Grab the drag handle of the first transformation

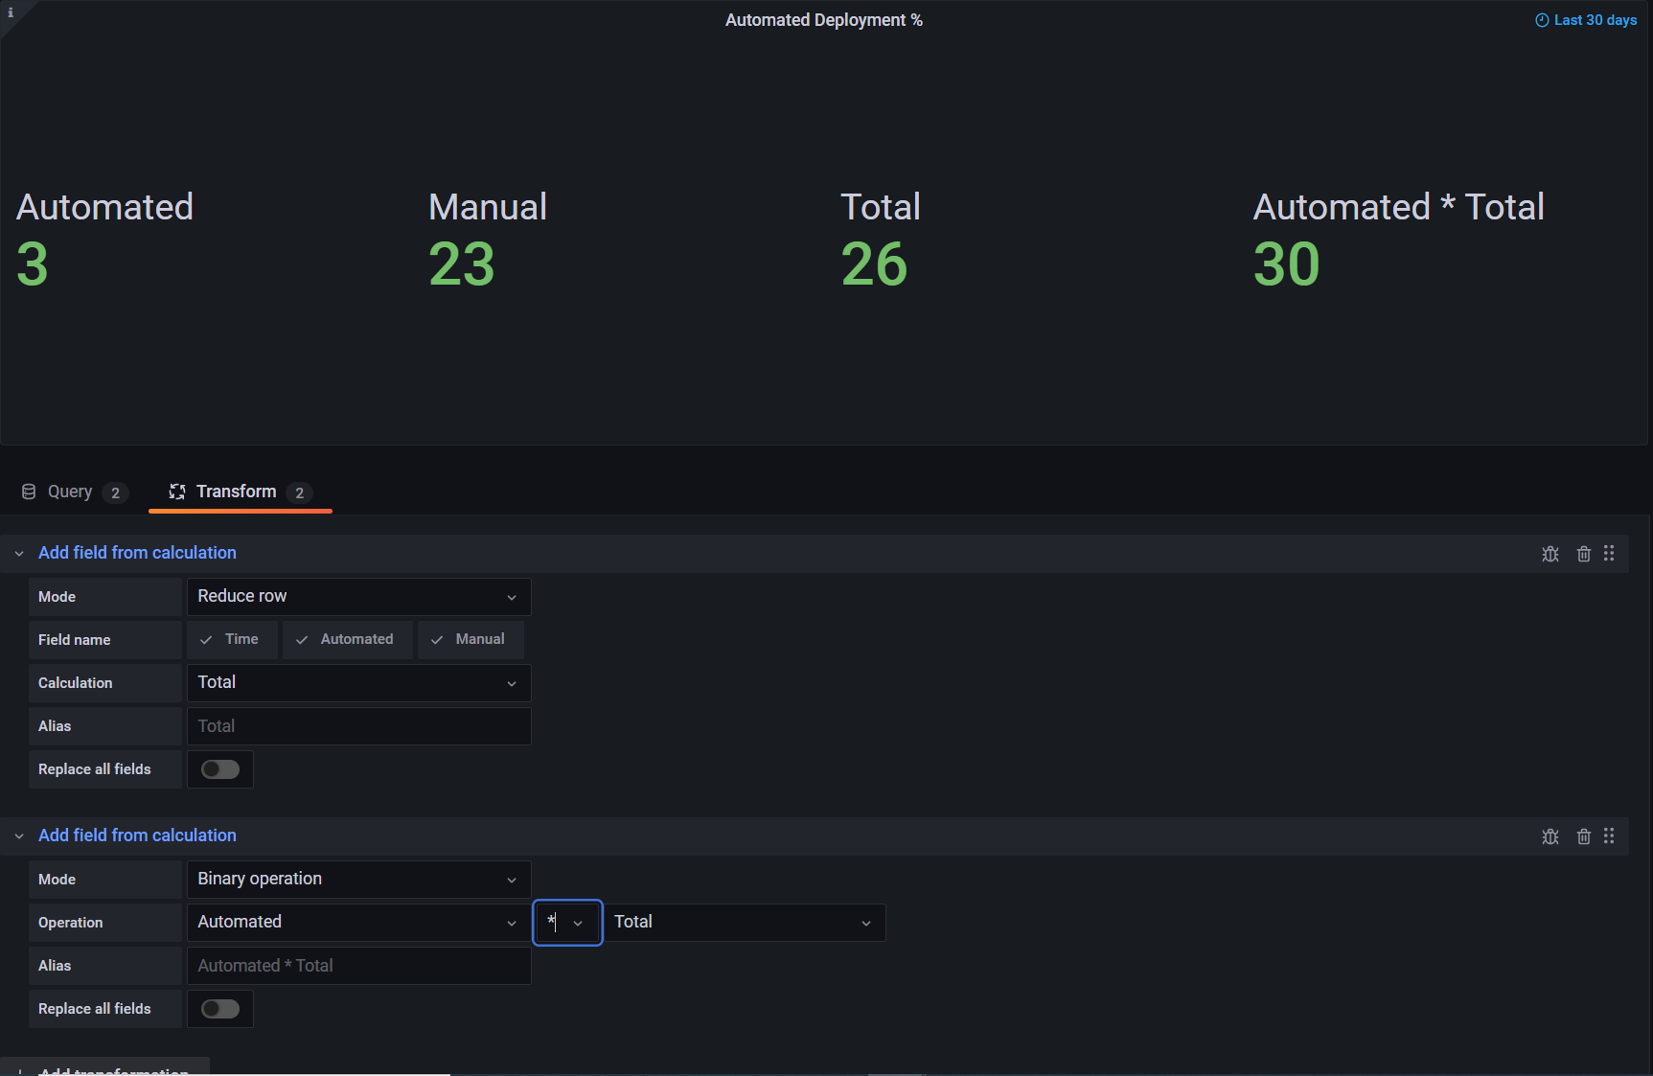1609,553
